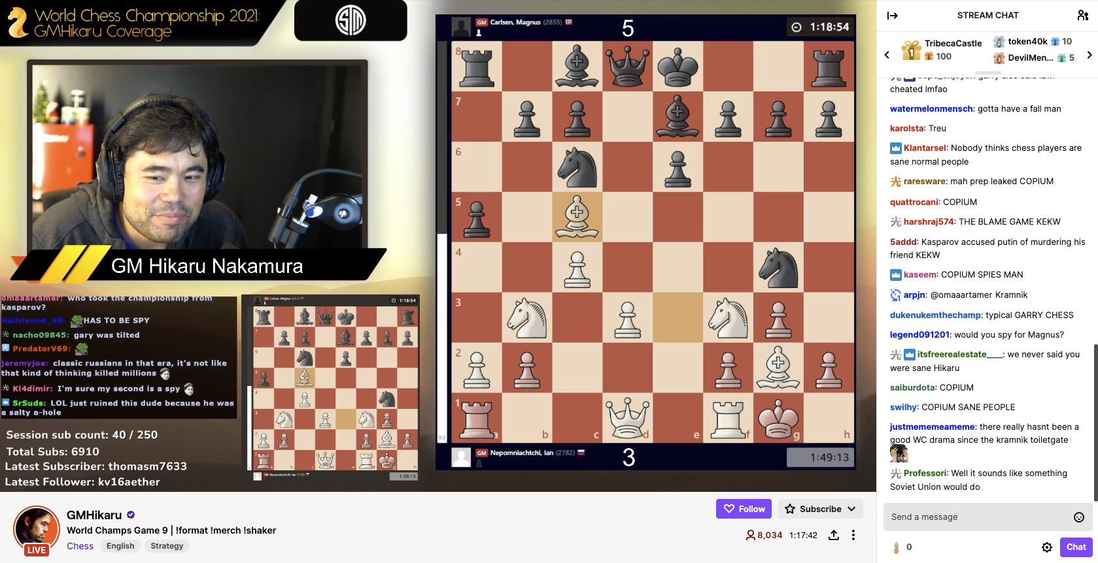Click the highlighted white bishop on c5
The width and height of the screenshot is (1098, 563).
pos(577,217)
